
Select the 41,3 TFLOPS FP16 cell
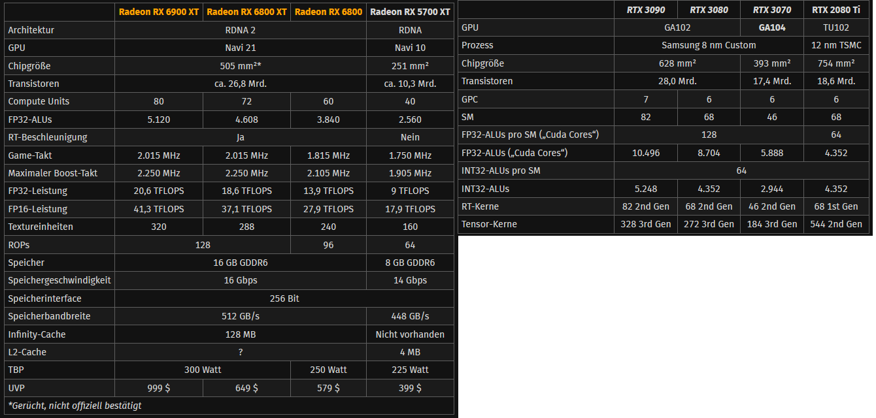click(x=159, y=209)
